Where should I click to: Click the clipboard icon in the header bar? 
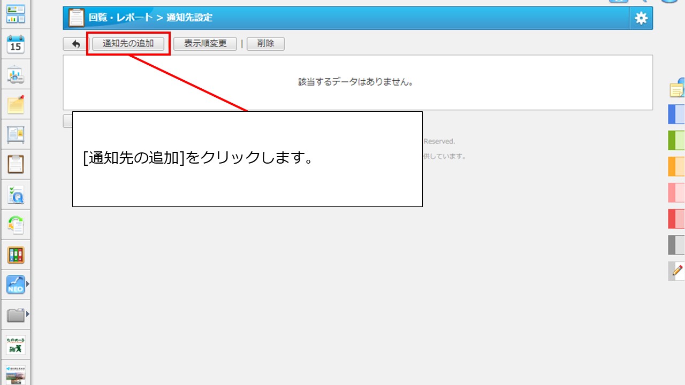(76, 18)
